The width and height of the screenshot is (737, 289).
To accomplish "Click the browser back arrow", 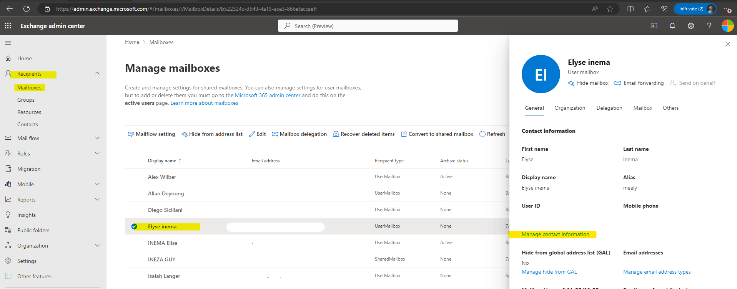I will point(10,8).
